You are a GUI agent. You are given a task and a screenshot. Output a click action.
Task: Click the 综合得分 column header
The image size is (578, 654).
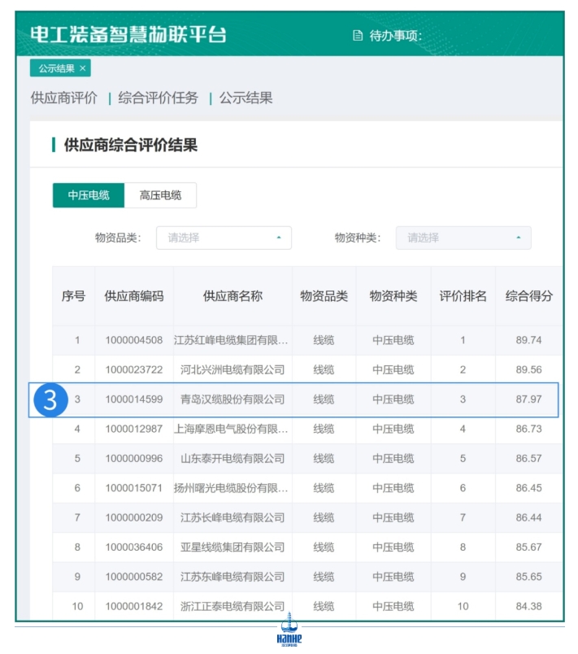point(528,296)
